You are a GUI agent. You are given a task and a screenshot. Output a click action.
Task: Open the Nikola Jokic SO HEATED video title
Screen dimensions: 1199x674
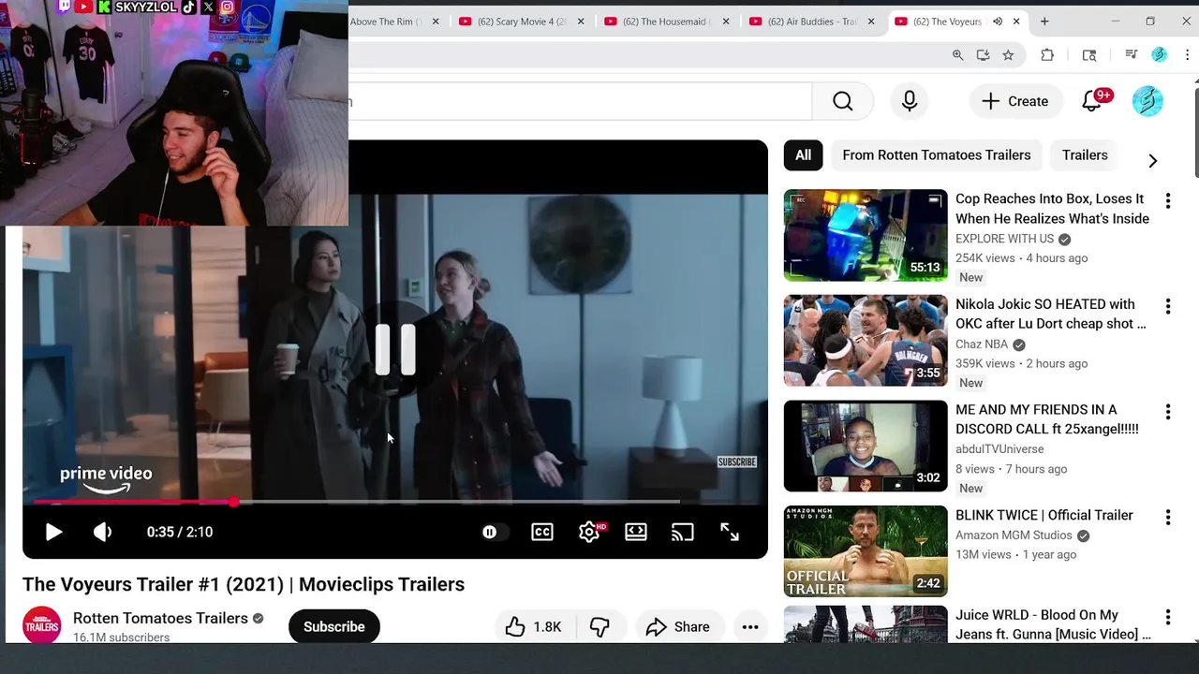[x=1051, y=314]
